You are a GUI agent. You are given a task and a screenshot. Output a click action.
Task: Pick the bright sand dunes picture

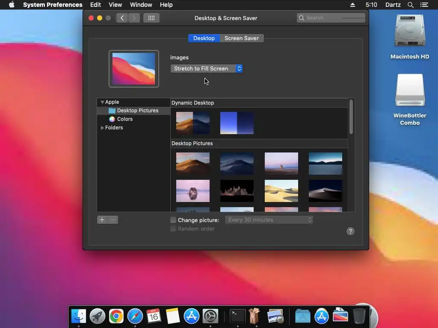(x=281, y=191)
